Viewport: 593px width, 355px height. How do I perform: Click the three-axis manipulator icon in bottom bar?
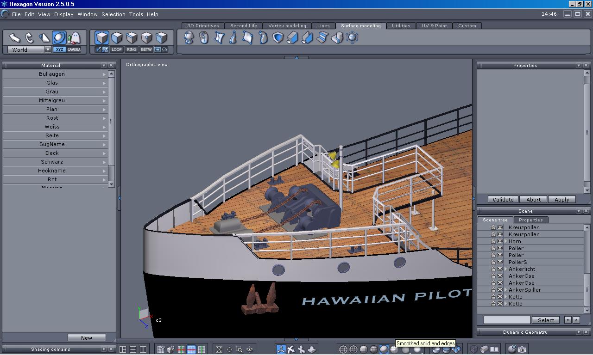tap(281, 349)
